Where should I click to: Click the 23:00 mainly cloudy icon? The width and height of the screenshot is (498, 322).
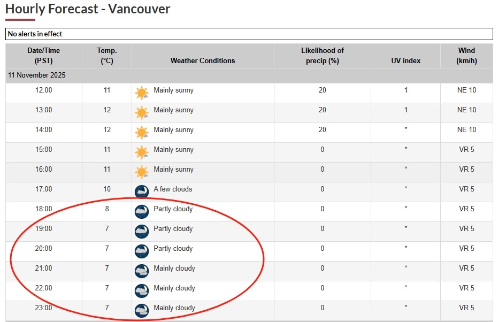coord(142,311)
